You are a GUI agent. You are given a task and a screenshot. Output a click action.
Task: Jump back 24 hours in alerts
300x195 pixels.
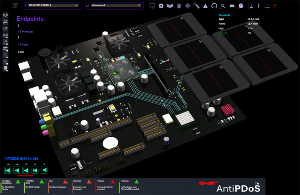coord(8,170)
